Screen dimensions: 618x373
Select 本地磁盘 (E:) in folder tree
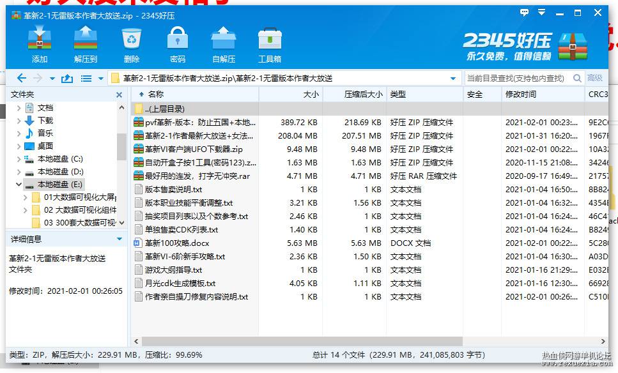[60, 185]
